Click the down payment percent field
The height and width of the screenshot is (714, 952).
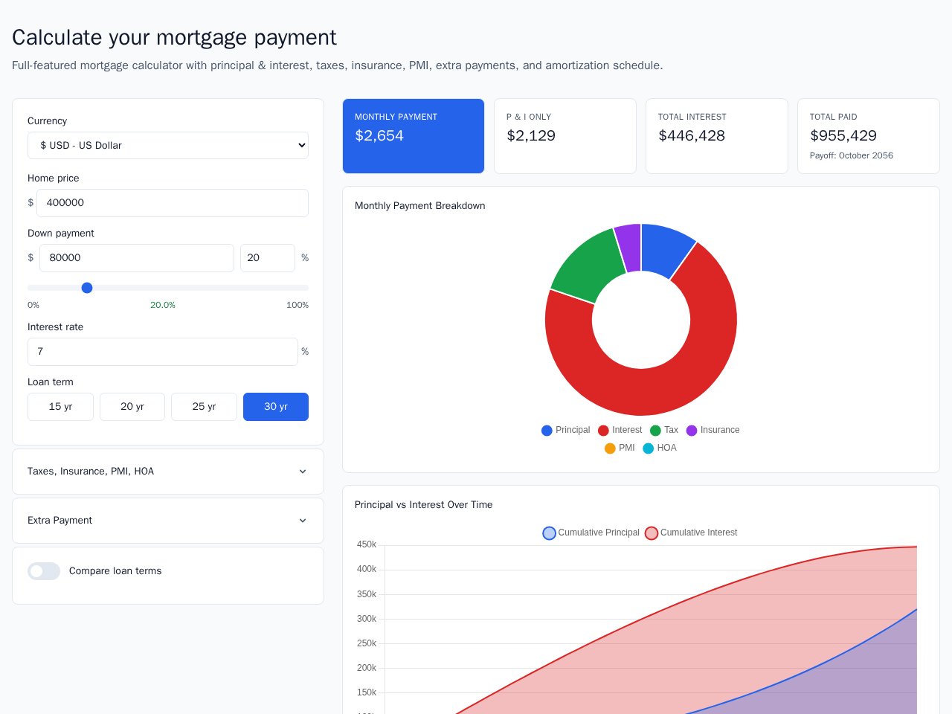click(x=268, y=258)
